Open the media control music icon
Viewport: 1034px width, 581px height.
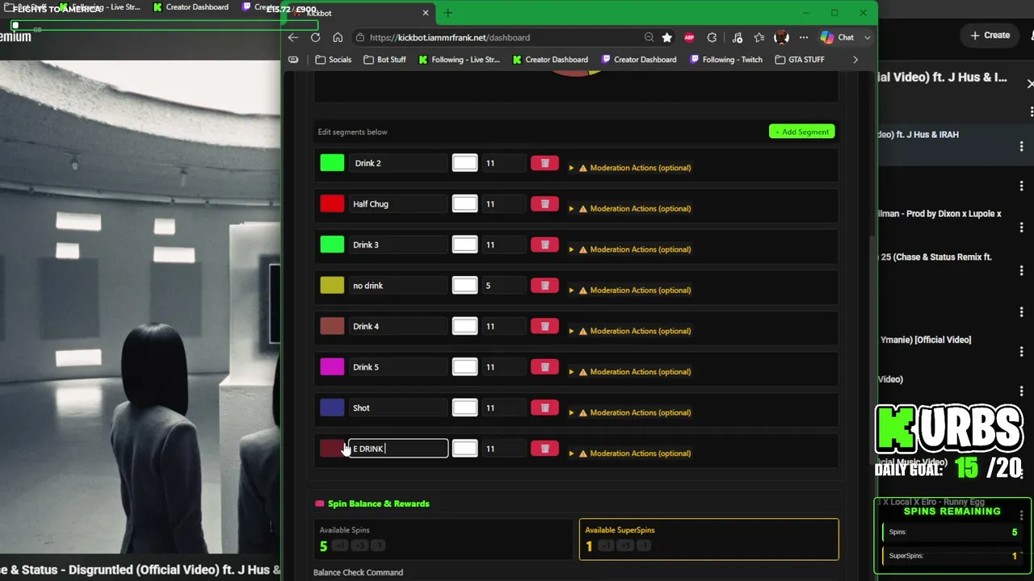(x=737, y=37)
